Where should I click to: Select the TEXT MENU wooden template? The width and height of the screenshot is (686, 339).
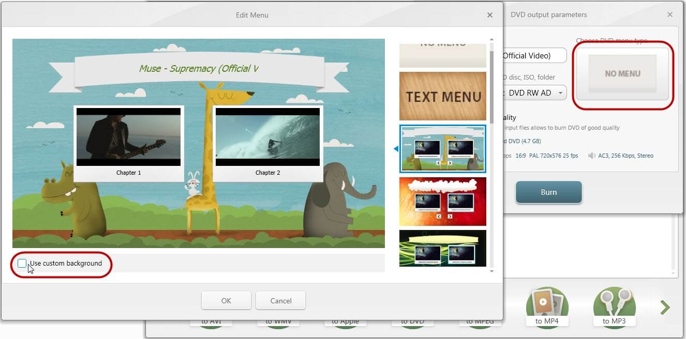(442, 96)
